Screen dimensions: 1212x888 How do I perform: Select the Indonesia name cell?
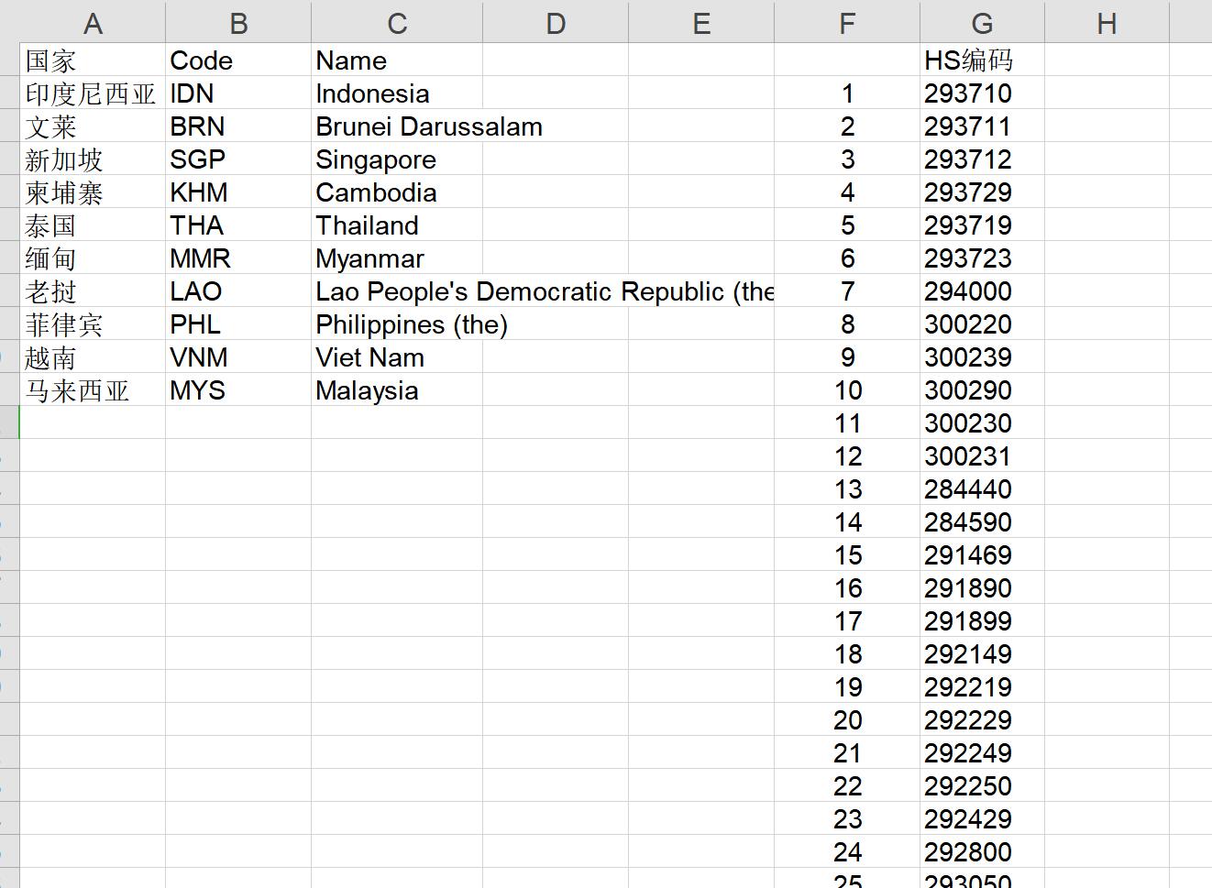[397, 93]
